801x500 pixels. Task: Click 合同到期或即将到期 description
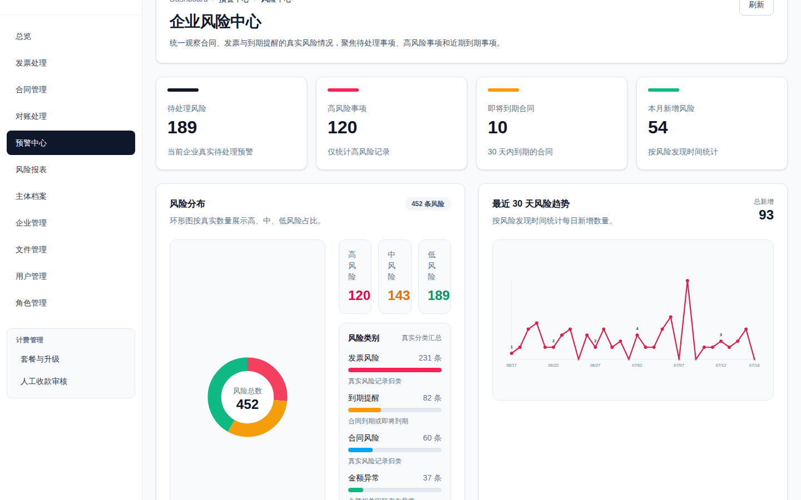[x=378, y=421]
